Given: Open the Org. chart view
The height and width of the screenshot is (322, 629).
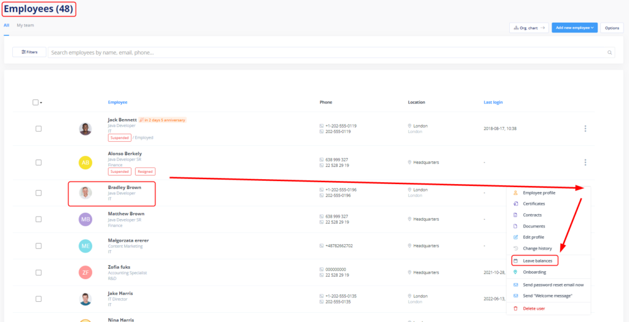Looking at the screenshot, I should [x=529, y=28].
